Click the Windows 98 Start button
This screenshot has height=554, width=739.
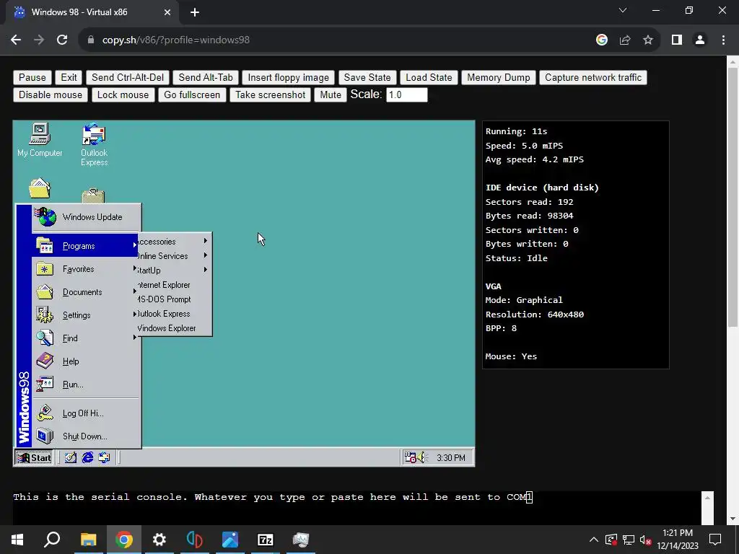coord(34,457)
